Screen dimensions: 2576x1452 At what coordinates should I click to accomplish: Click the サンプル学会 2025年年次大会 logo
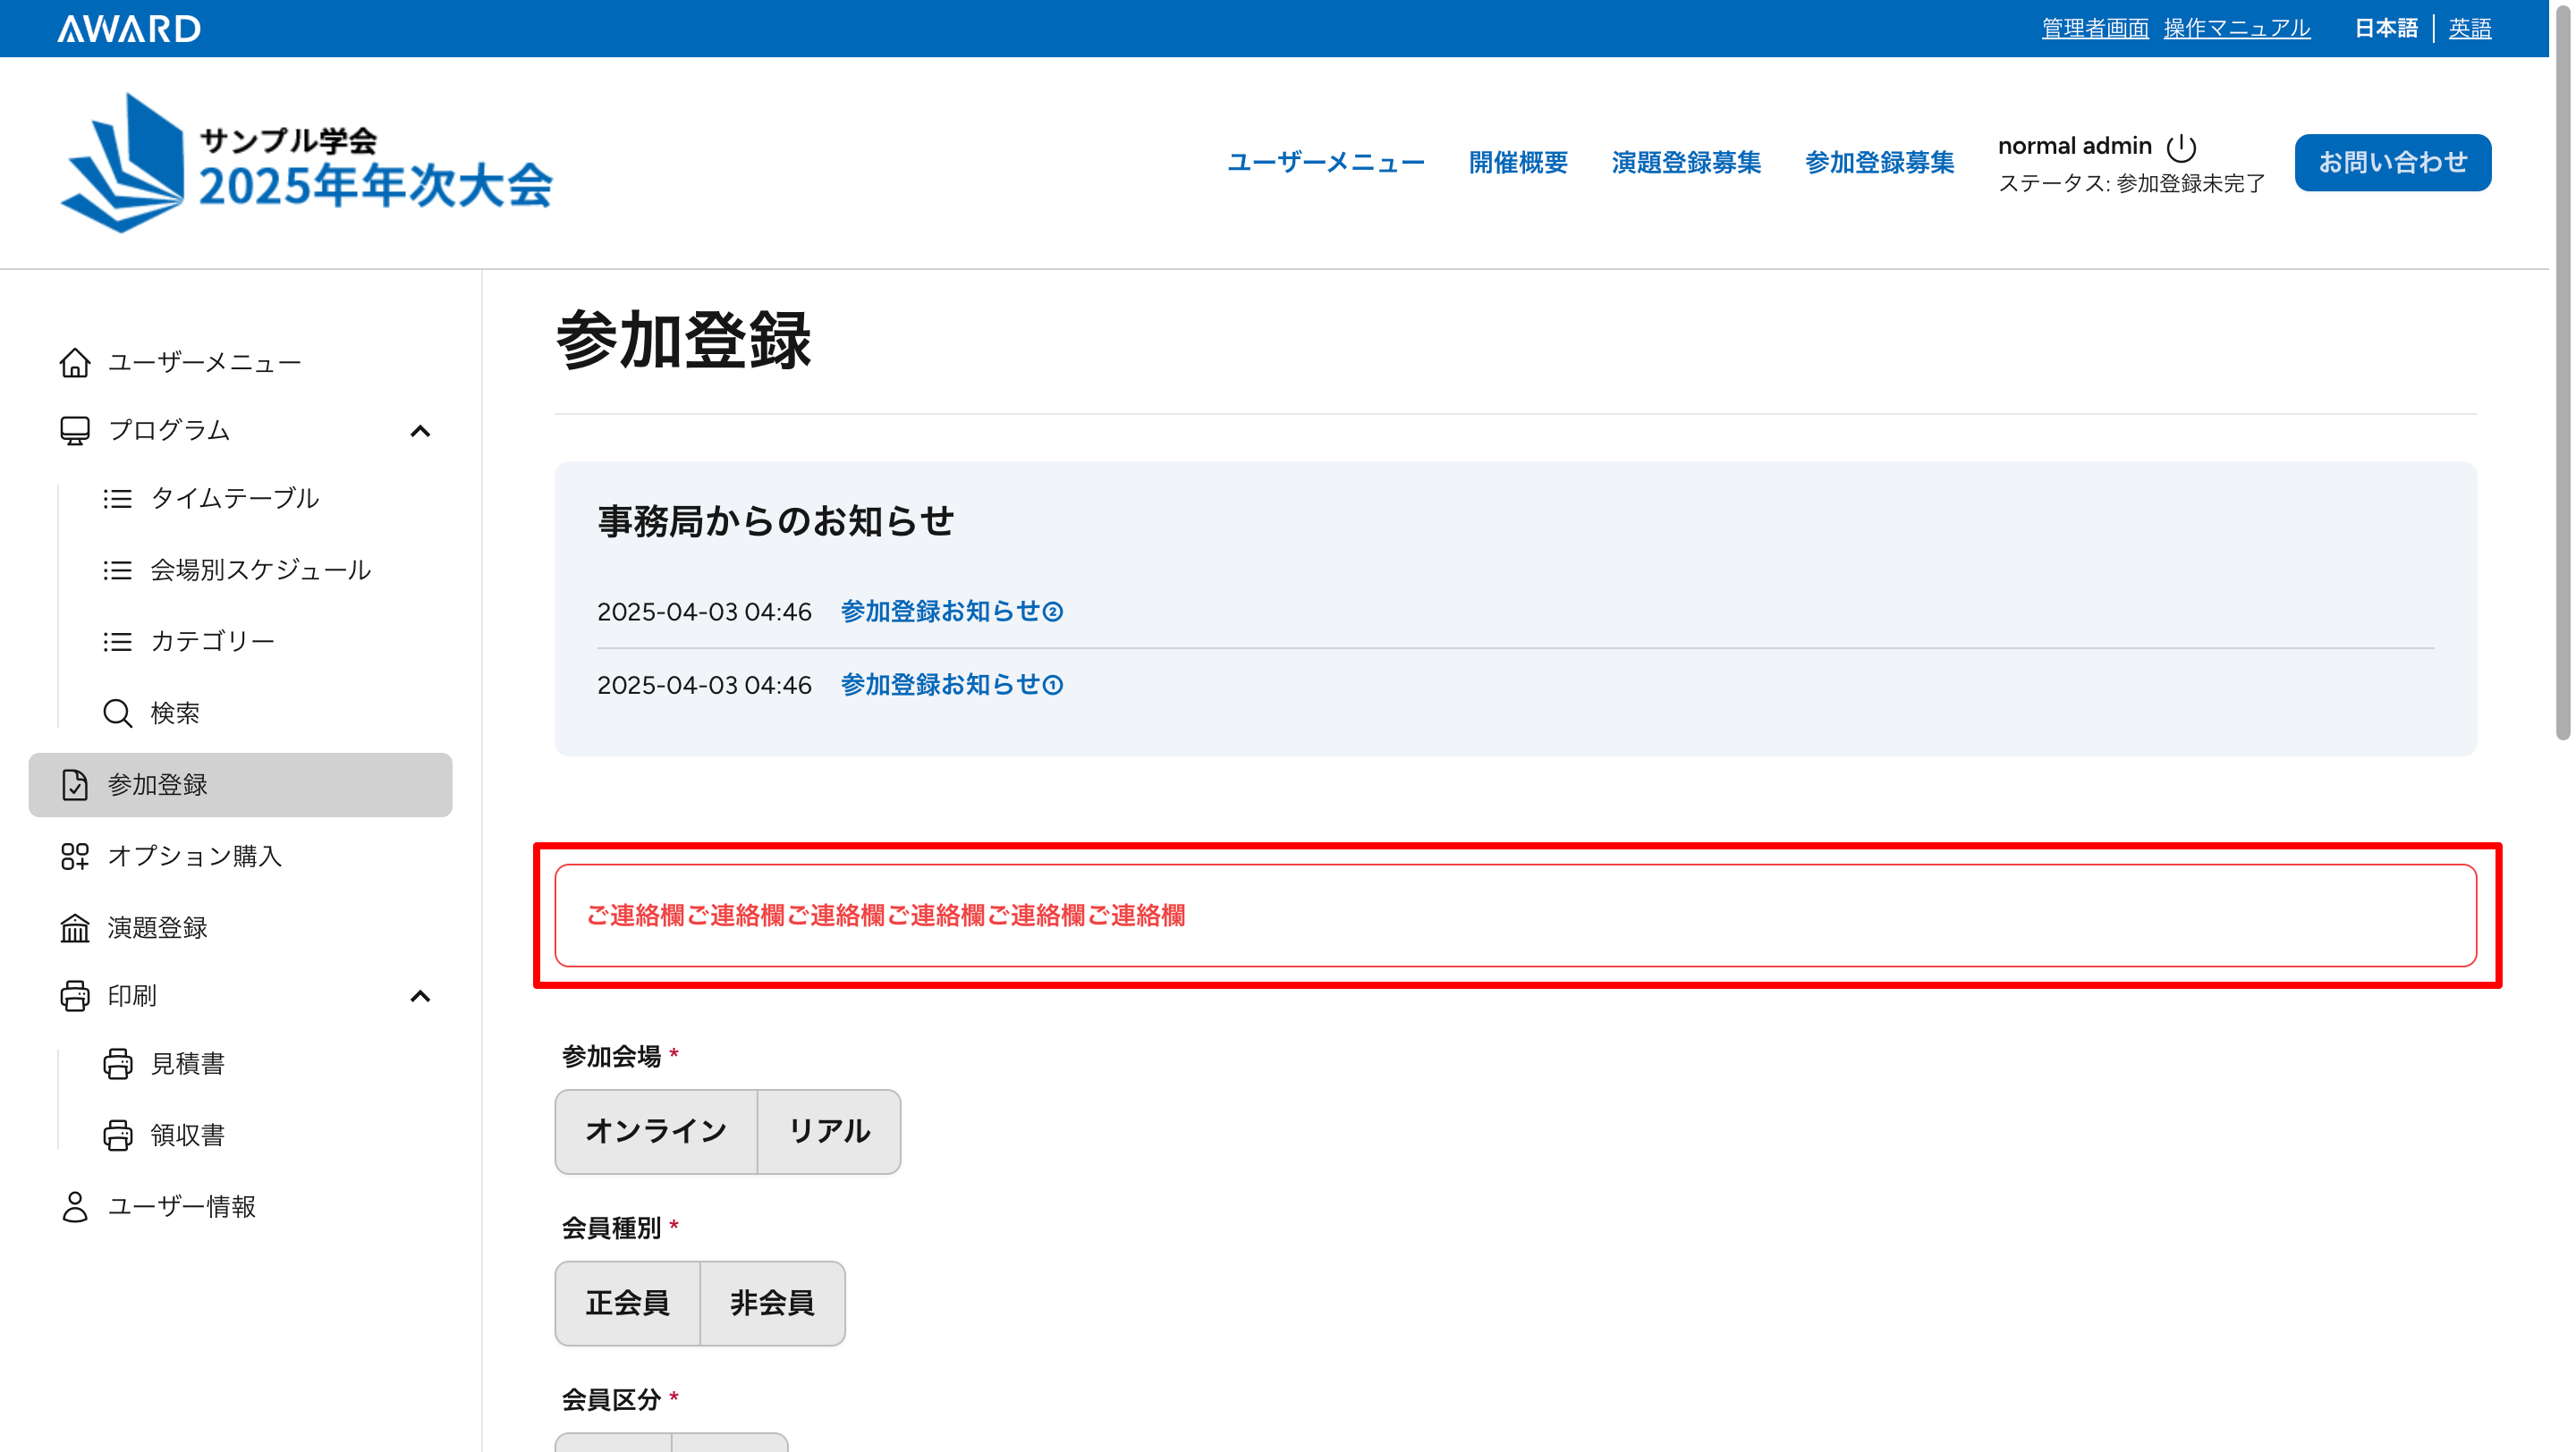(306, 163)
